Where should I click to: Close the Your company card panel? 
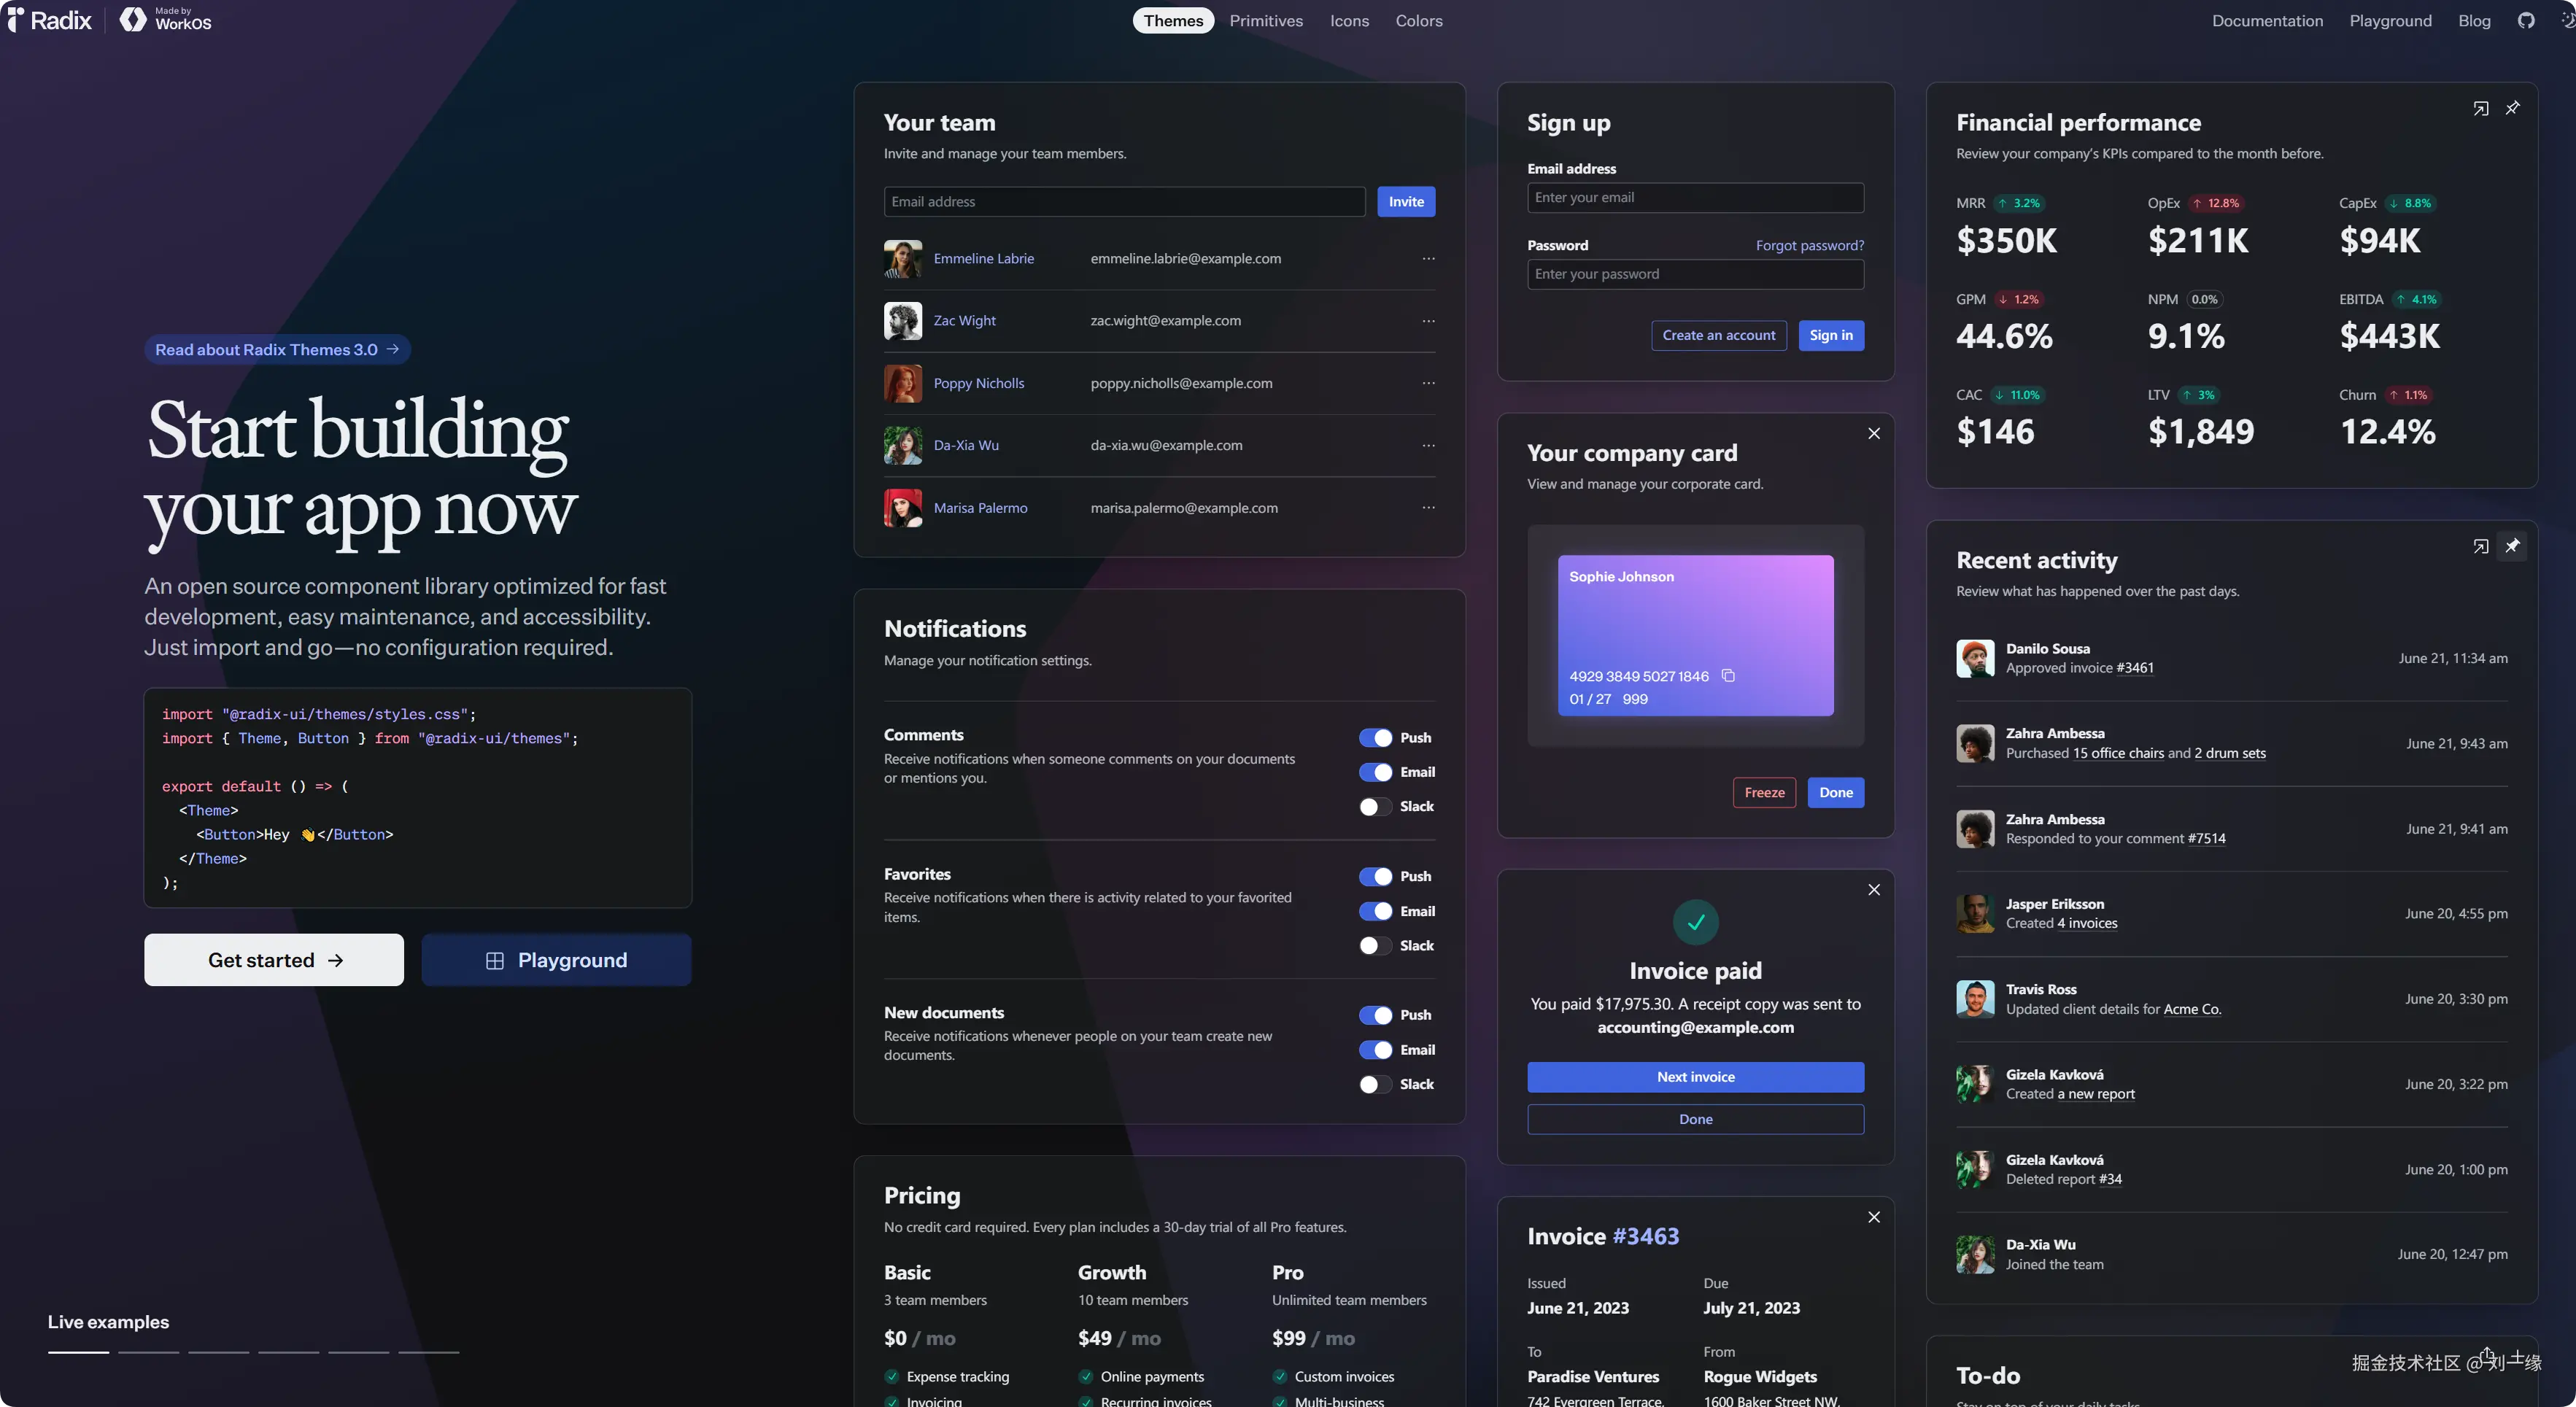click(1874, 433)
